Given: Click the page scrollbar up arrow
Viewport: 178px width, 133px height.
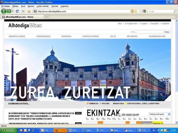Looking at the screenshot, I should point(176,21).
